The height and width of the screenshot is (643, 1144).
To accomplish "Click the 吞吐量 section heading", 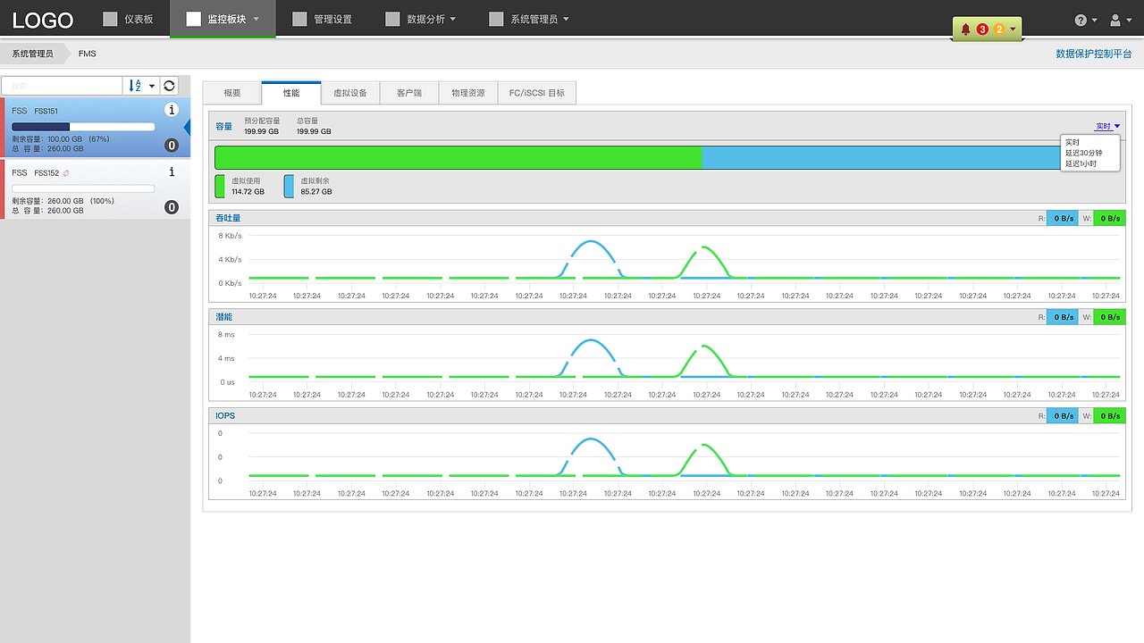I will pyautogui.click(x=228, y=218).
